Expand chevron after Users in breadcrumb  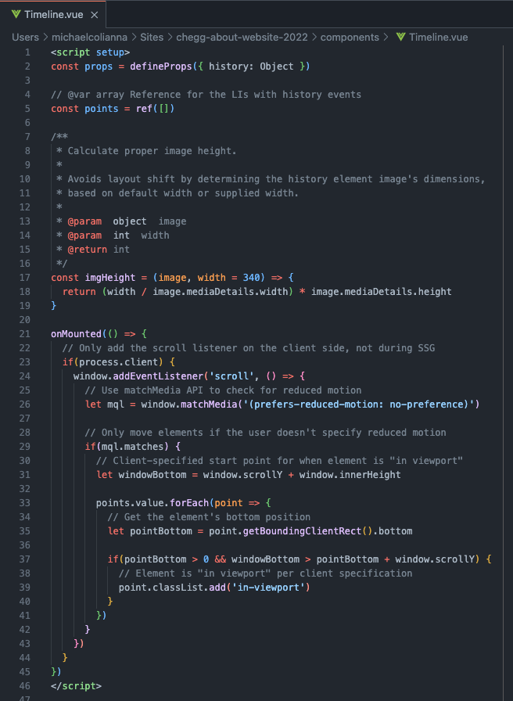pyautogui.click(x=45, y=37)
